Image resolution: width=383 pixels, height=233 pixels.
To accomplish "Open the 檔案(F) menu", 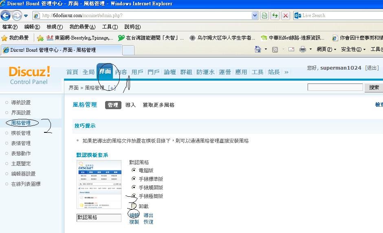I will click(10, 27).
